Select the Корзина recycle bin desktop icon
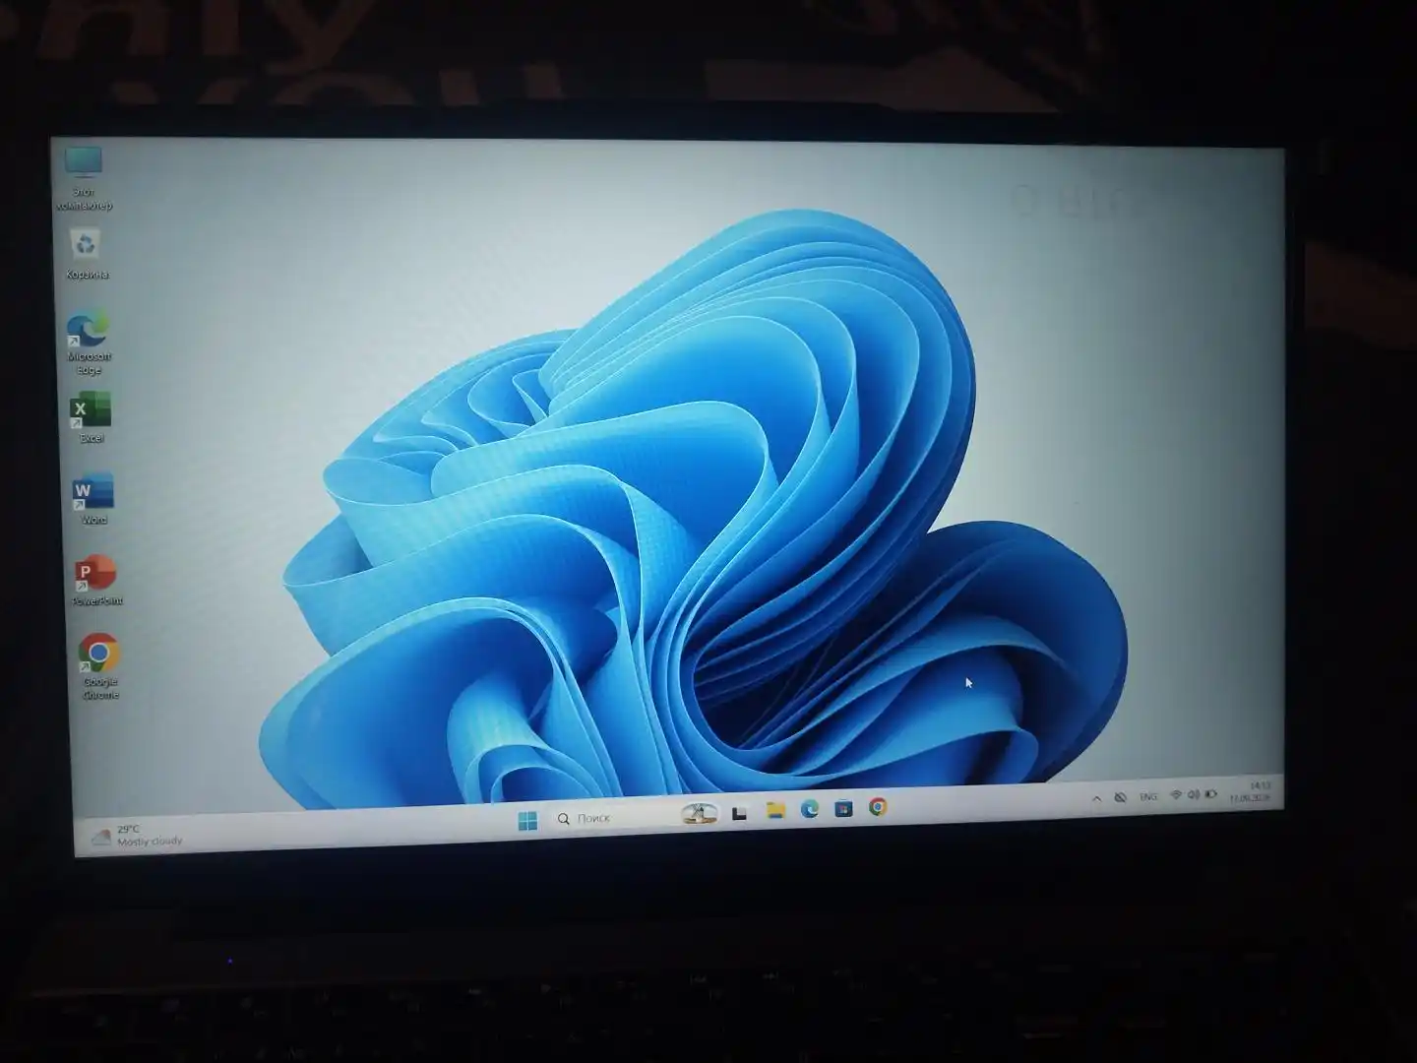This screenshot has width=1417, height=1063. pos(87,254)
